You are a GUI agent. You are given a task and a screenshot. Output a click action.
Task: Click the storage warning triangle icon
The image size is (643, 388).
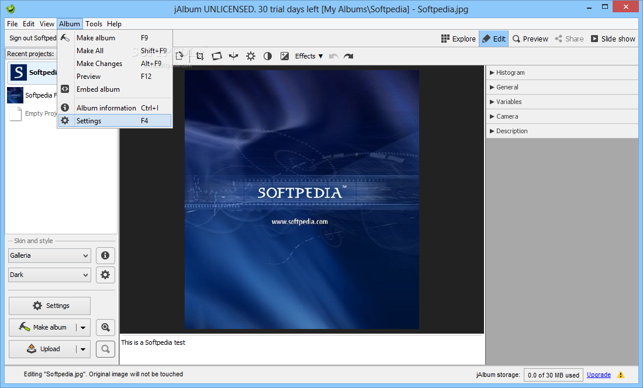pyautogui.click(x=621, y=375)
